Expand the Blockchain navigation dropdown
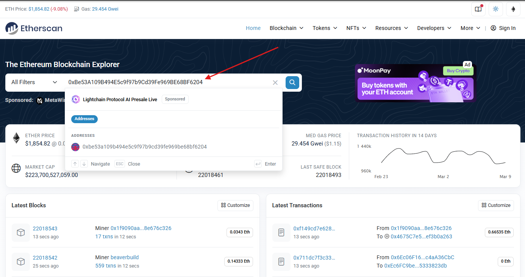This screenshot has width=525, height=277. (x=286, y=28)
